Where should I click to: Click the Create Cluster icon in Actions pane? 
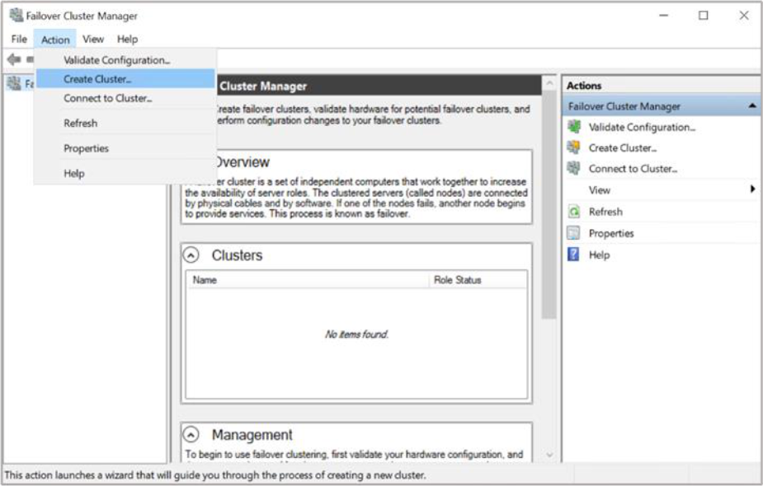click(x=574, y=147)
